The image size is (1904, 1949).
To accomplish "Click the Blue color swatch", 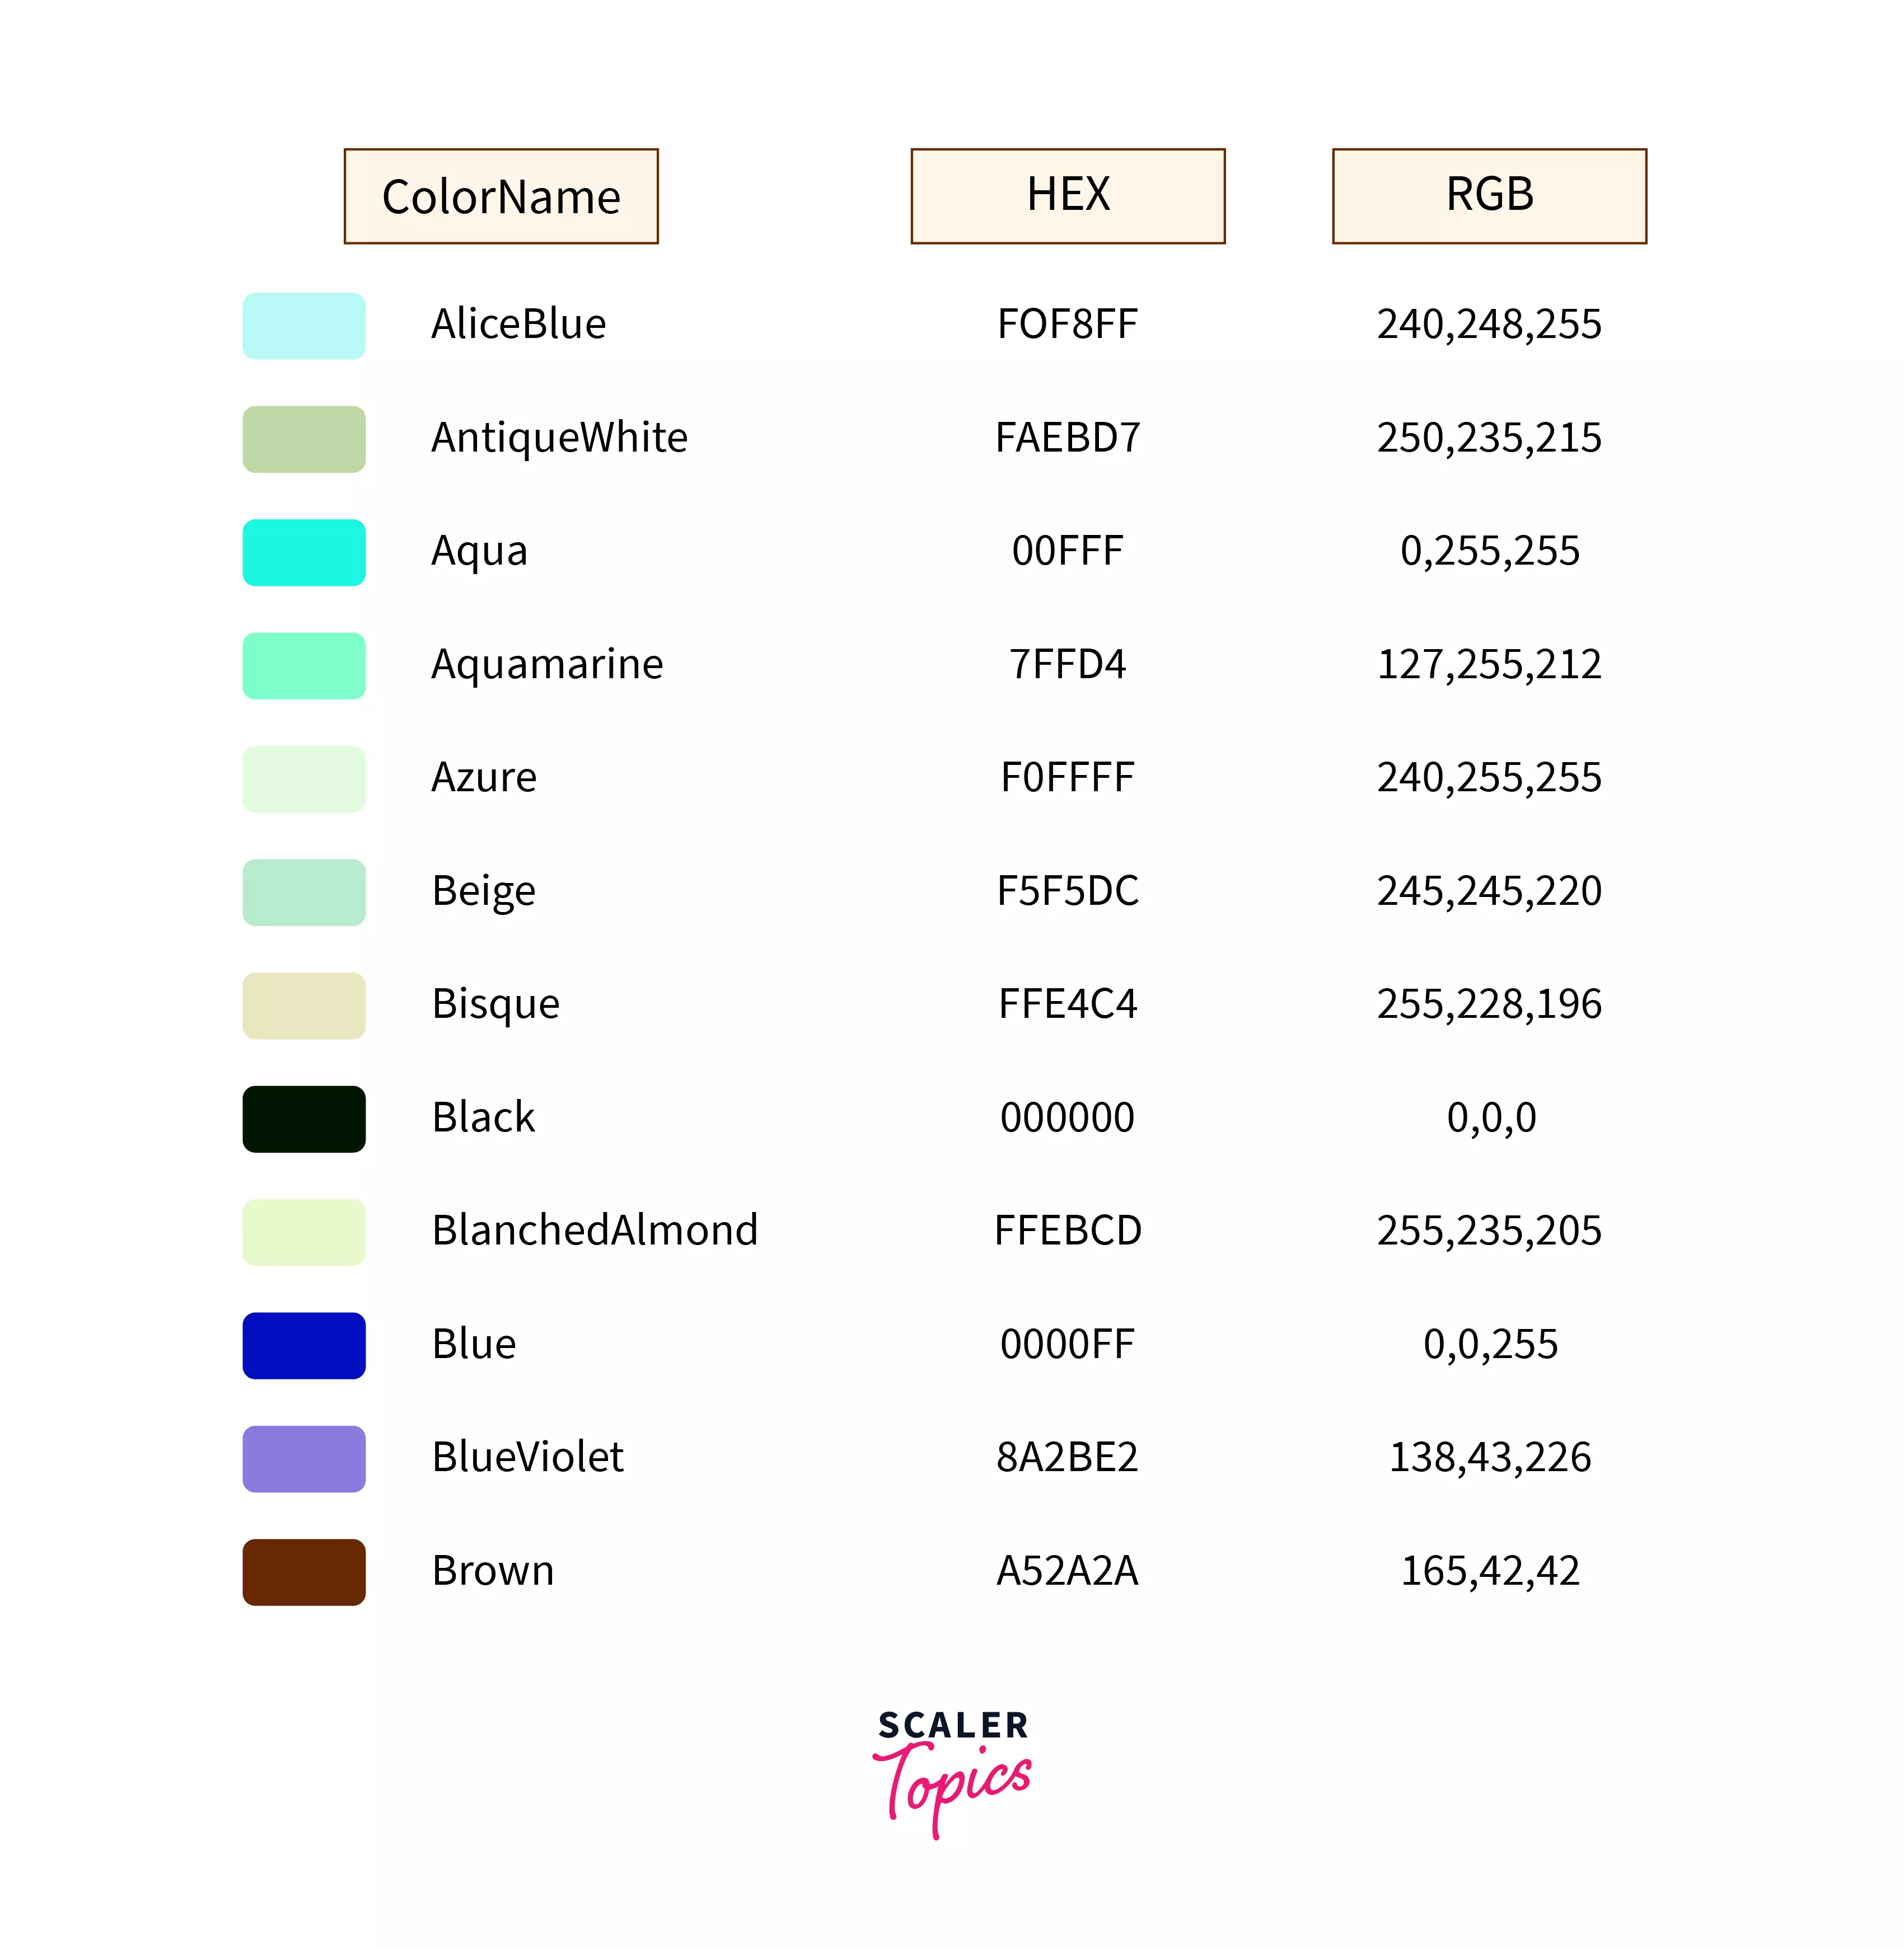I will (304, 1345).
